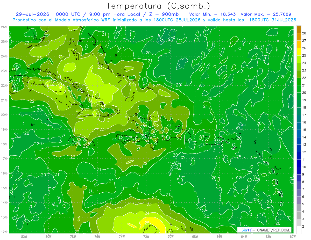Click the "24N" latitude axis label
Image resolution: width=311 pixels, height=240 pixels.
(x=4, y=56)
